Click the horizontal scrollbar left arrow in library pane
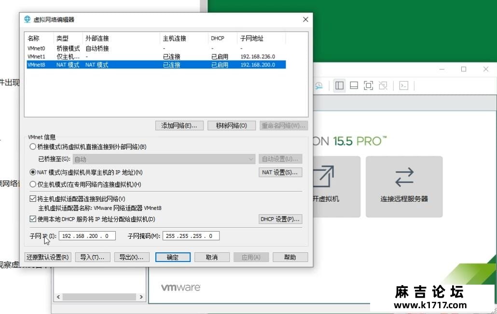497x314 pixels. pos(58,297)
